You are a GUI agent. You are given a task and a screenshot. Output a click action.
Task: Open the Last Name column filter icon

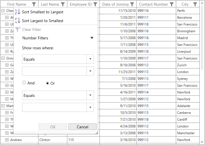(63, 4)
